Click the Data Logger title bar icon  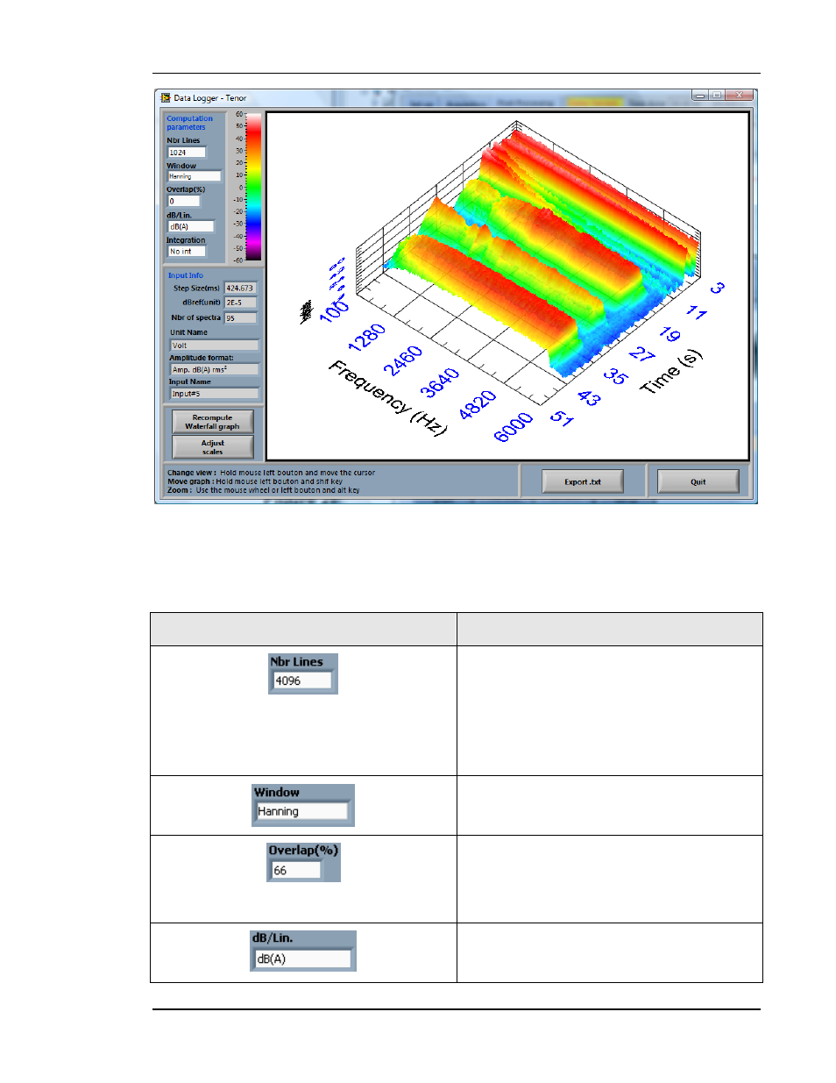point(165,98)
